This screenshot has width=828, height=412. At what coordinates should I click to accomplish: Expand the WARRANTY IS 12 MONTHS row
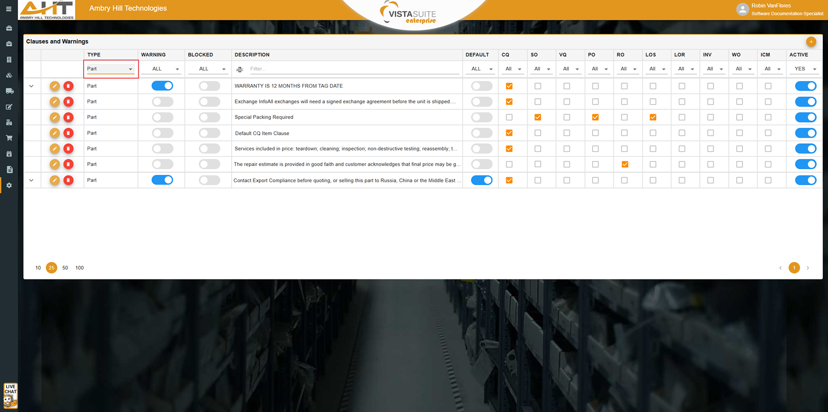(x=31, y=86)
